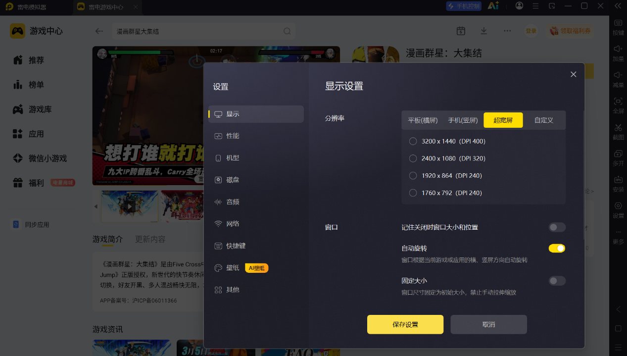
Task: Click the Android home square icon
Action: point(618,328)
